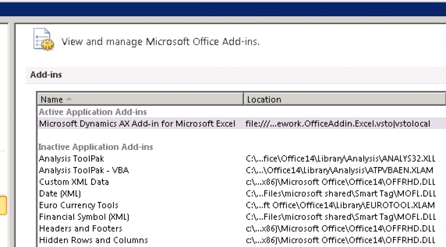The width and height of the screenshot is (446, 247).
Task: Select Microsoft Dynamics AX Add-in for Microsoft Excel
Action: (x=137, y=123)
